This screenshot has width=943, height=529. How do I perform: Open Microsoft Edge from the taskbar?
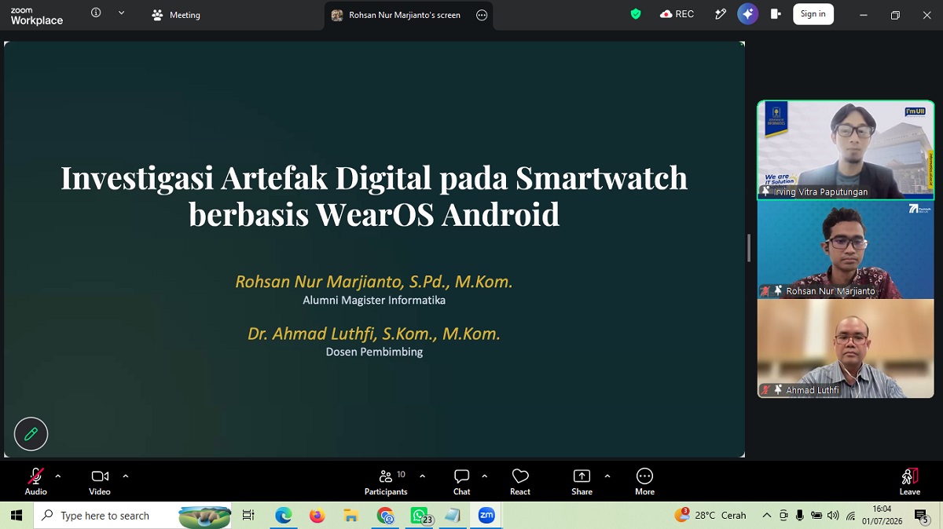(283, 516)
